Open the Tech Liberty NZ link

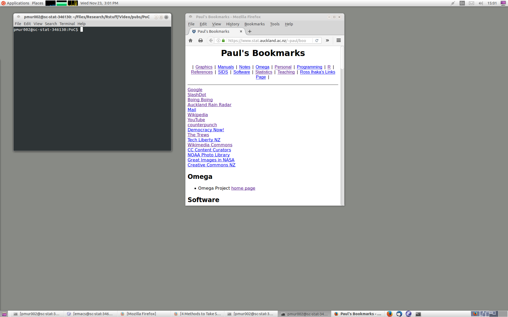point(204,140)
